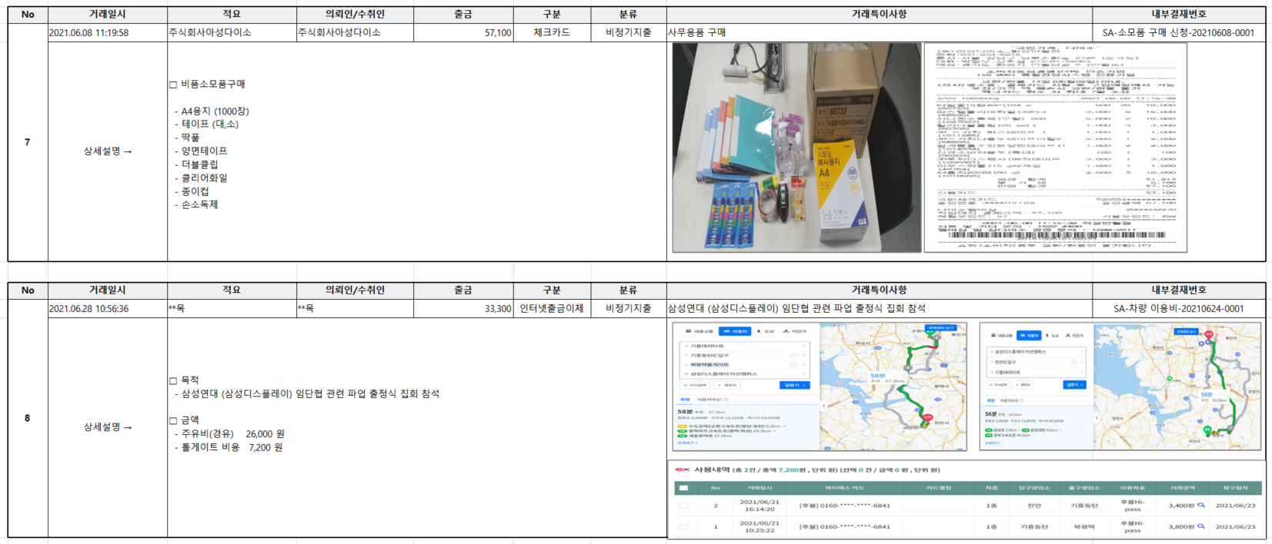Select 대중교통 transit mode in the left map
The height and width of the screenshot is (544, 1272).
tap(699, 331)
